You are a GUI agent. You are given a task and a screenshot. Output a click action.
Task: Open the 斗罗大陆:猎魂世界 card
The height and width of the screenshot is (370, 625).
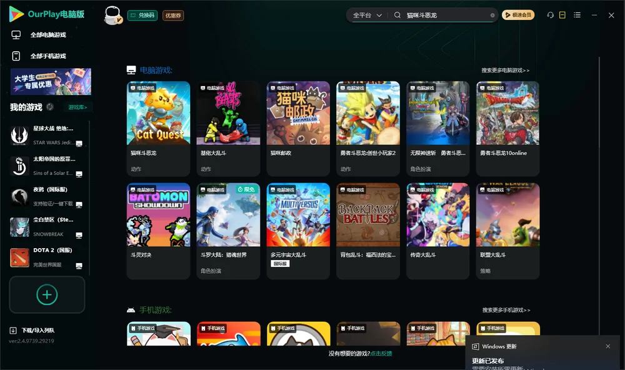(x=228, y=231)
